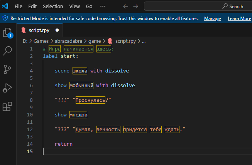Click the Restricted Mode shield icon
Image resolution: width=252 pixels, height=165 pixels.
pyautogui.click(x=5, y=18)
